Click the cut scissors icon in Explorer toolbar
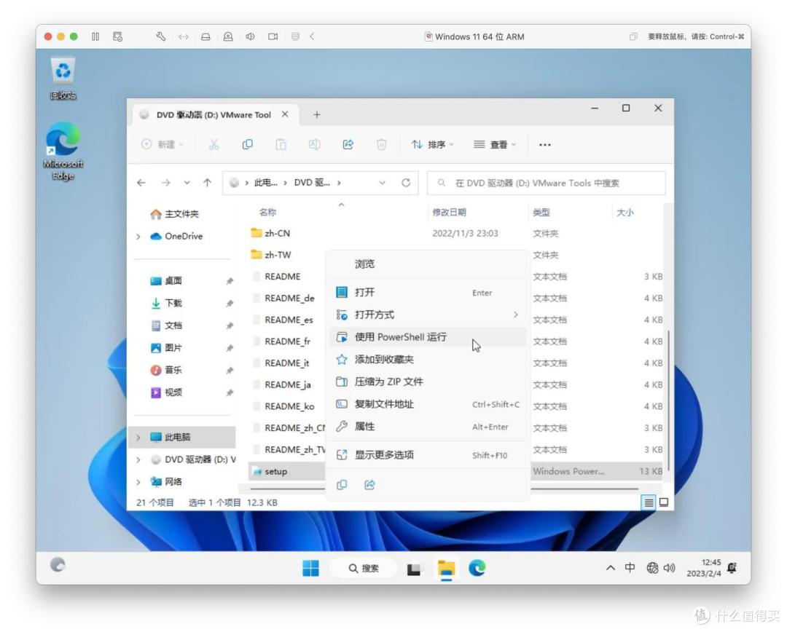787x632 pixels. pos(214,144)
